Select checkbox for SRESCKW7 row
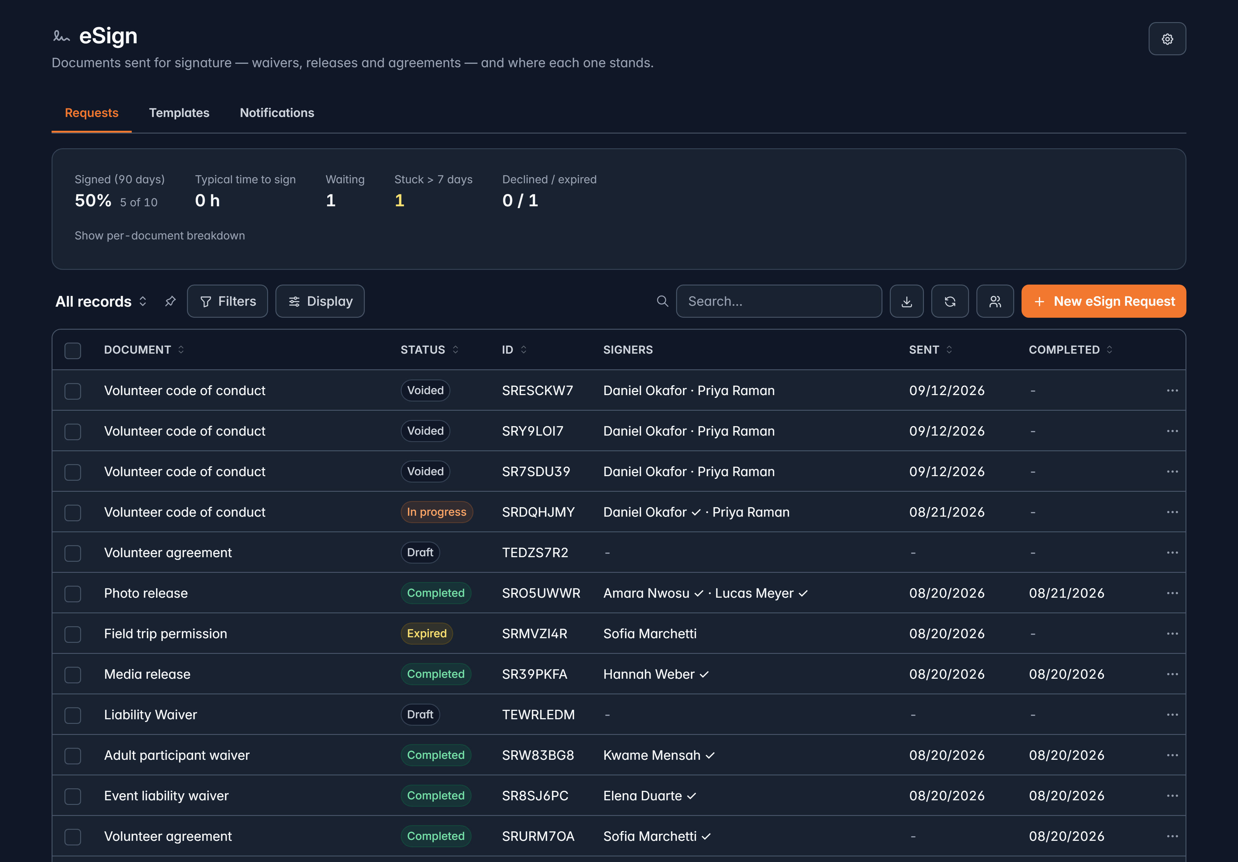 73,391
